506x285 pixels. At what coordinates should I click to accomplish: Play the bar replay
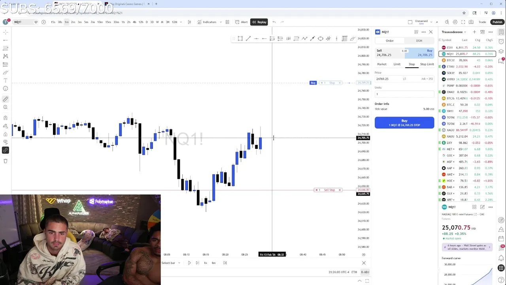(x=189, y=263)
